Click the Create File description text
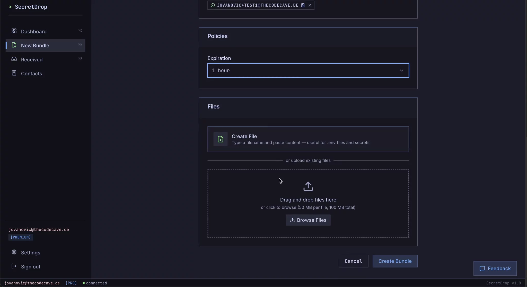Screen dimensions: 527x287 (300, 142)
